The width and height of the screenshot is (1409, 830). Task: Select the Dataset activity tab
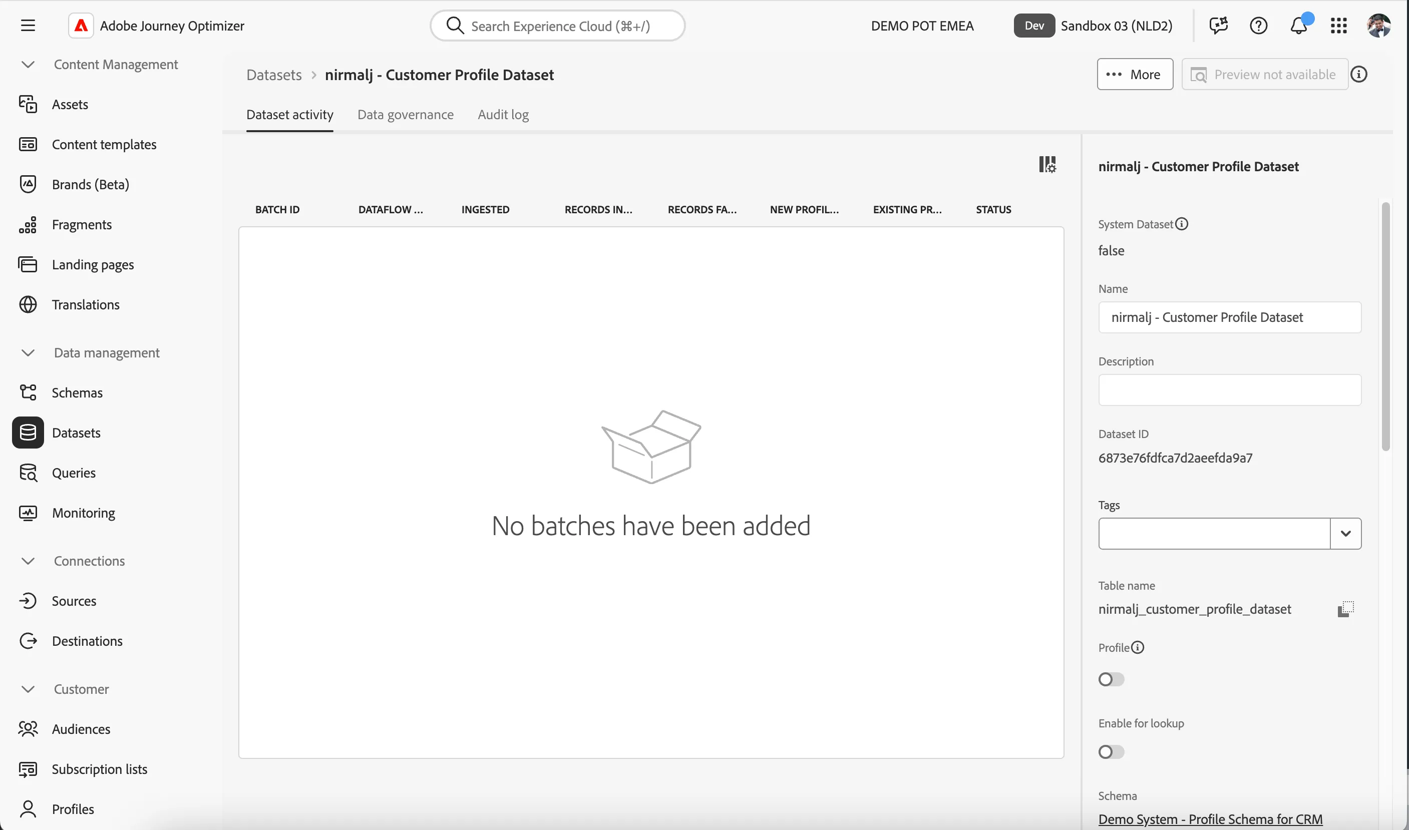tap(290, 115)
